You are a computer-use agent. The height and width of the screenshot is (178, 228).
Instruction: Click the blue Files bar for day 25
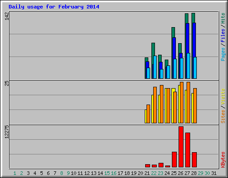click(x=174, y=48)
